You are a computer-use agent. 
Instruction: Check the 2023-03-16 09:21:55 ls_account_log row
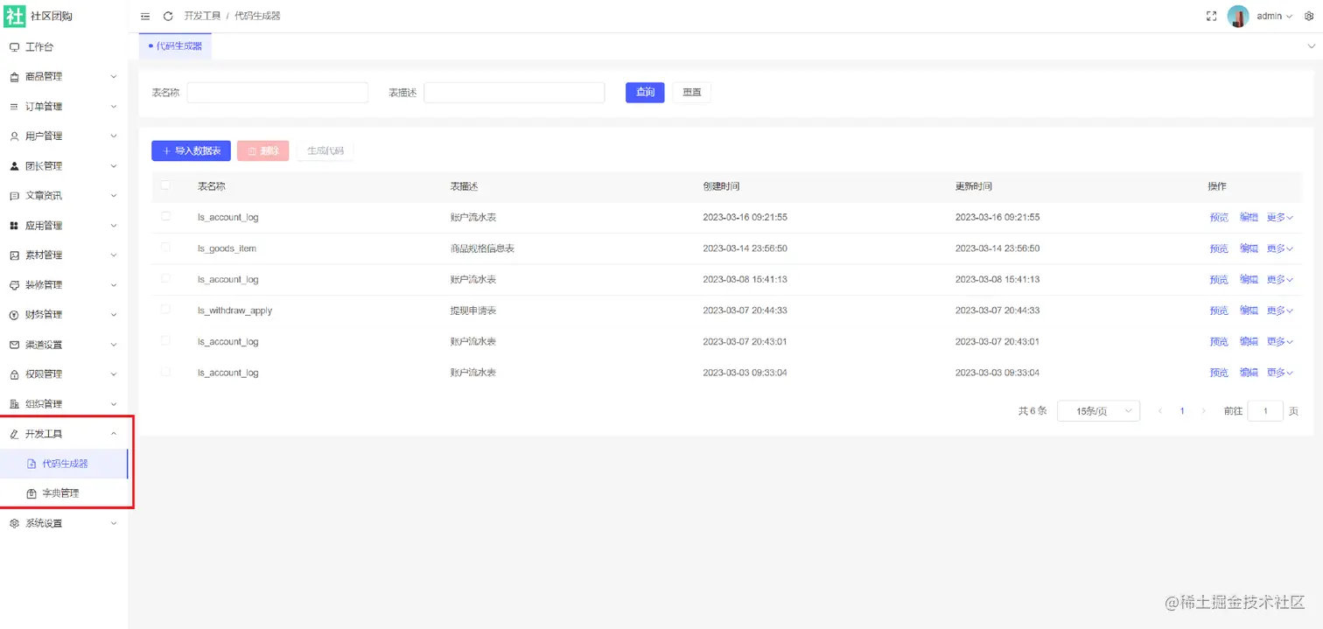point(165,216)
